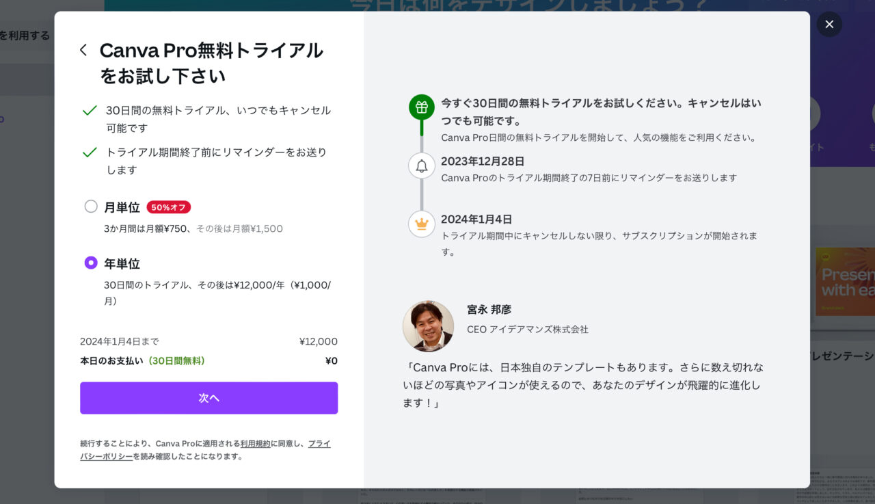Image resolution: width=875 pixels, height=504 pixels.
Task: Click the back arrow in the trial dialog
Action: [83, 50]
